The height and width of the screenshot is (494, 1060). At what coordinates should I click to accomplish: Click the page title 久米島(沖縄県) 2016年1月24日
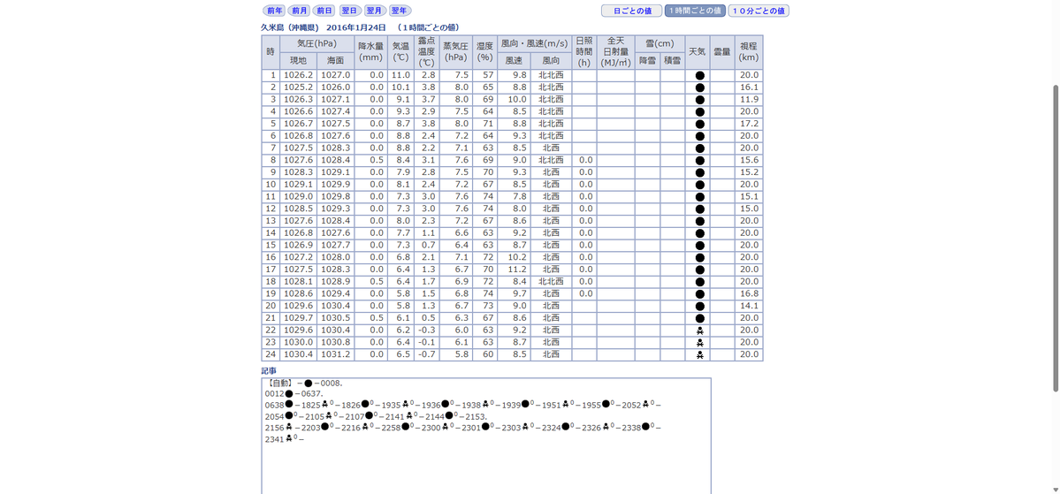pos(324,27)
